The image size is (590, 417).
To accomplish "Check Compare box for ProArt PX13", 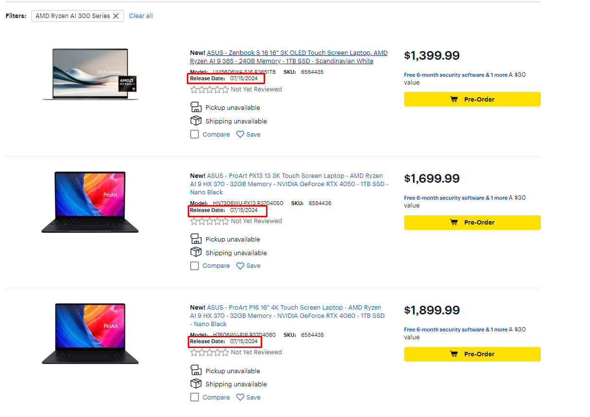I will (x=195, y=266).
